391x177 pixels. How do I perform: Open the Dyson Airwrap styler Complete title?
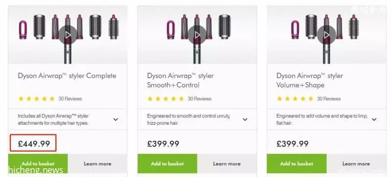coord(67,76)
